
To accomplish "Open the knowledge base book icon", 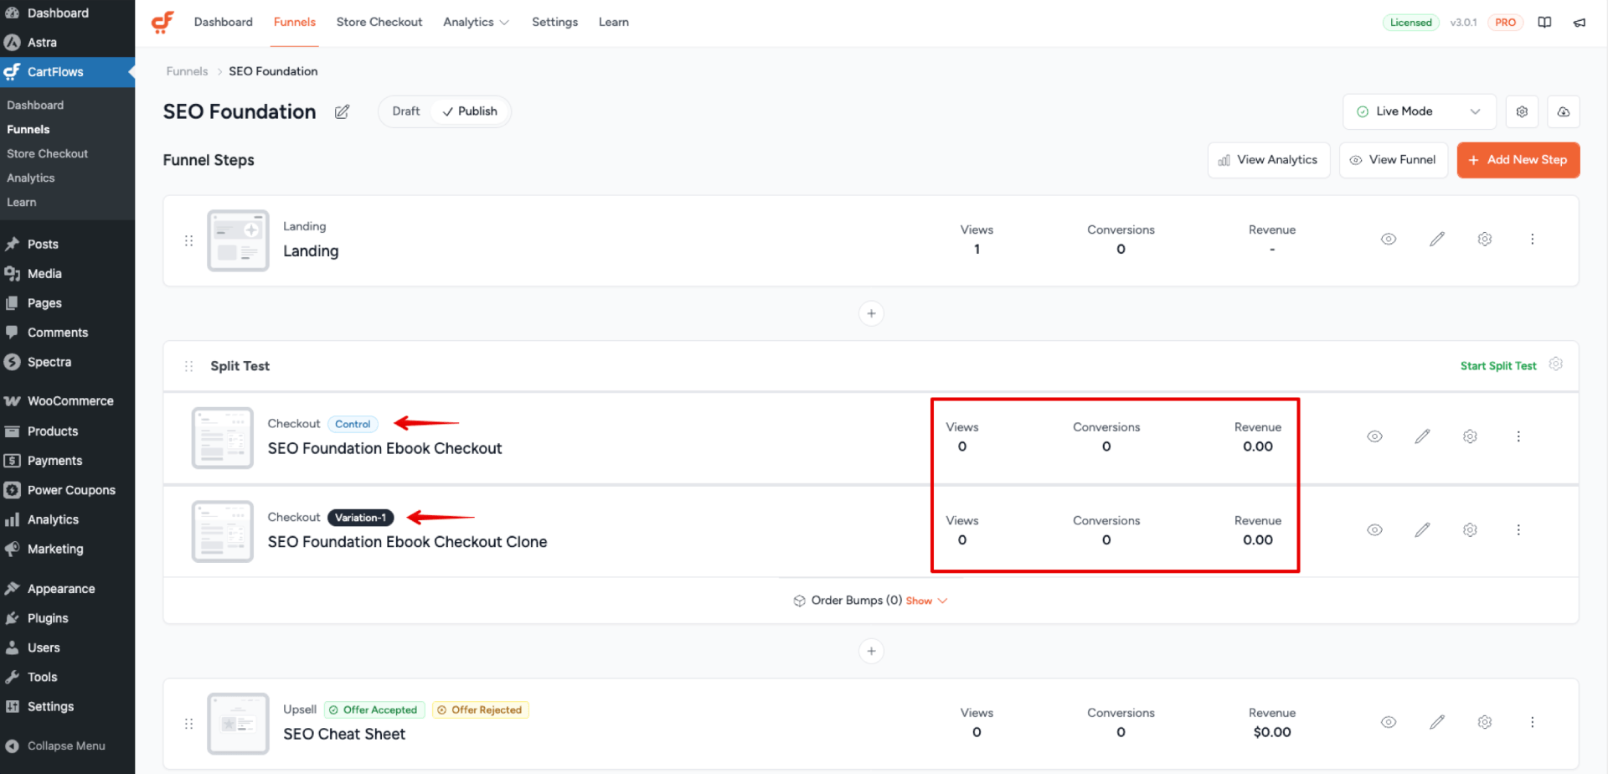I will 1544,23.
